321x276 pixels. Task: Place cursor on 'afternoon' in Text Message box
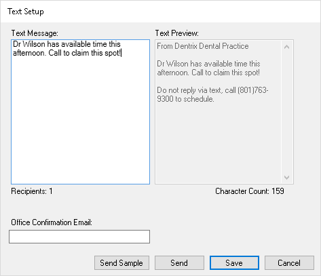(x=29, y=53)
